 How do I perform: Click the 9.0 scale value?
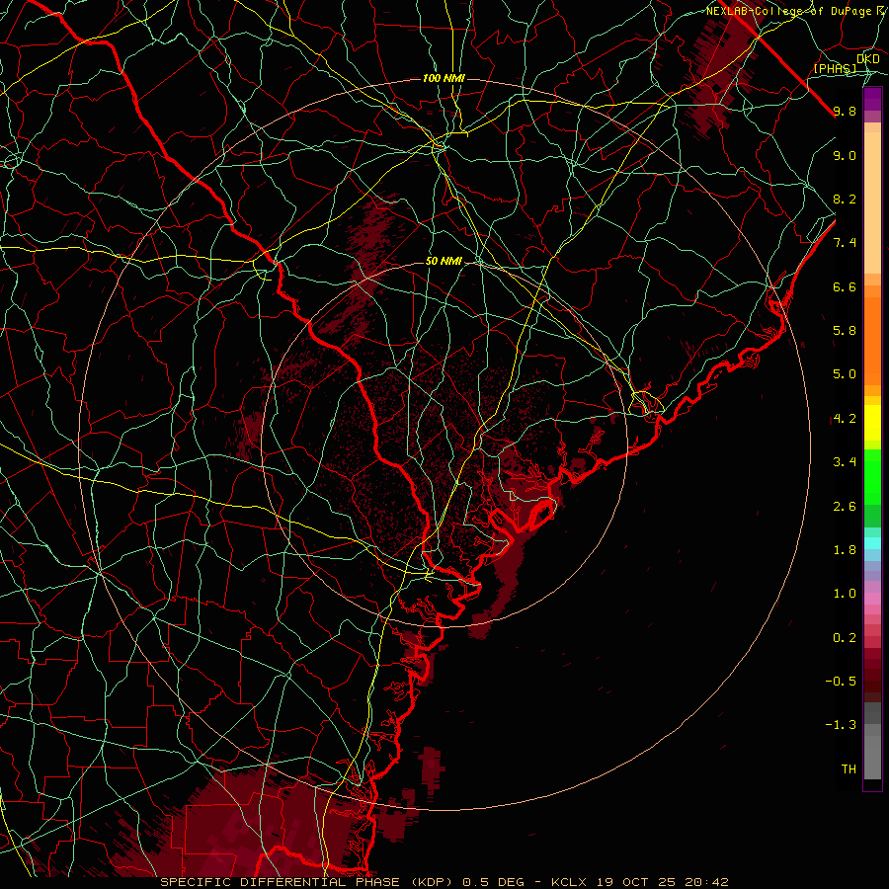845,155
